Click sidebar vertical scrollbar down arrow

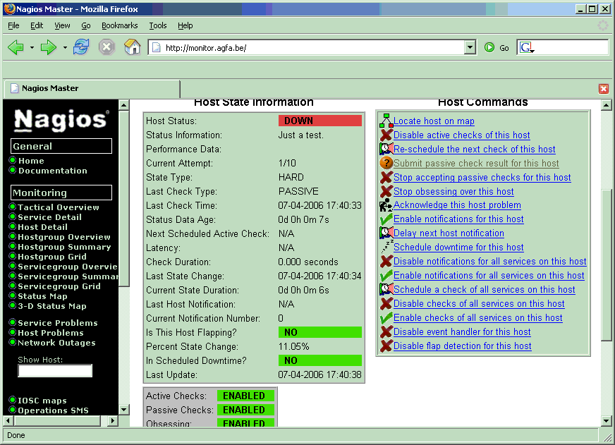point(123,410)
